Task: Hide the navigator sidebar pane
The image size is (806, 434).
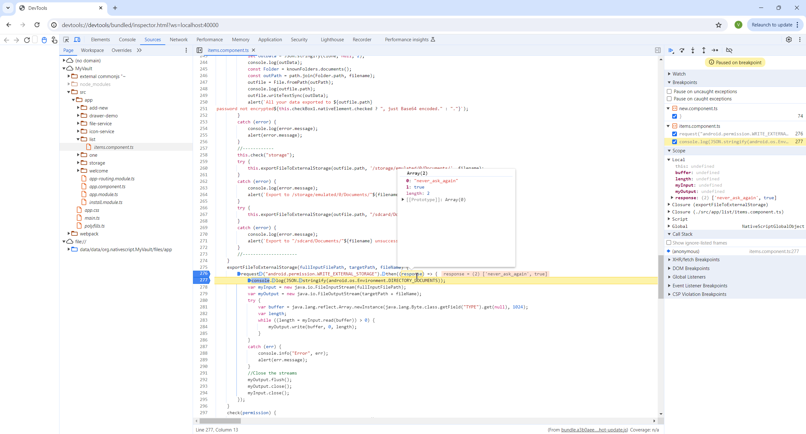Action: [200, 50]
